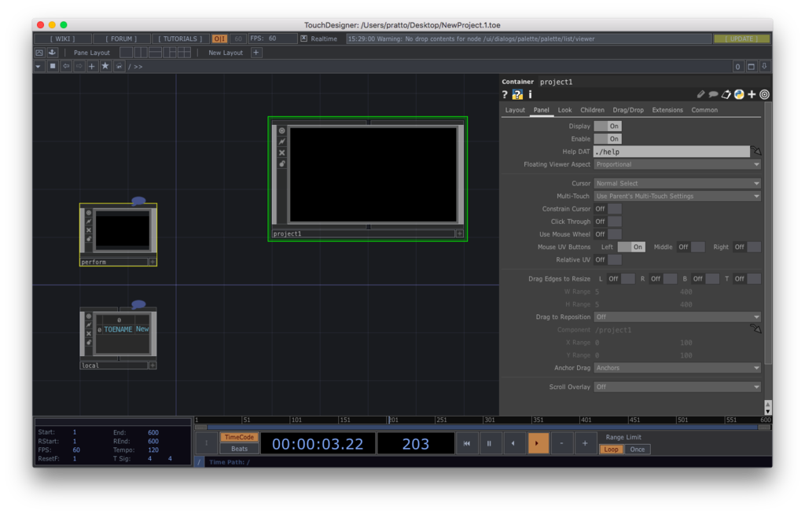Open operator parameter help question mark
Viewport: 805px width, 514px height.
point(505,94)
